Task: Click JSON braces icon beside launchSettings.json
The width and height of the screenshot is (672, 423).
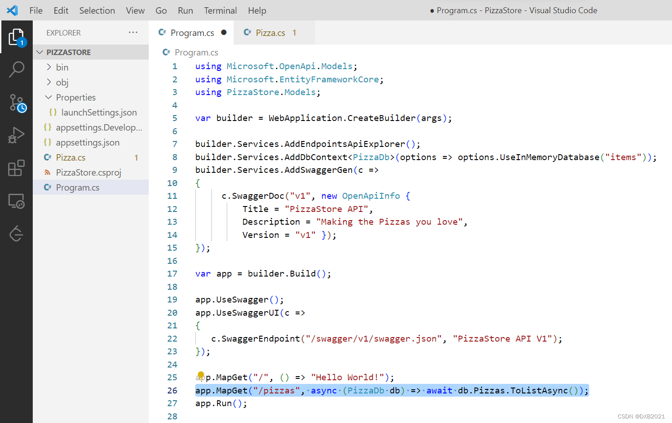Action: point(53,112)
